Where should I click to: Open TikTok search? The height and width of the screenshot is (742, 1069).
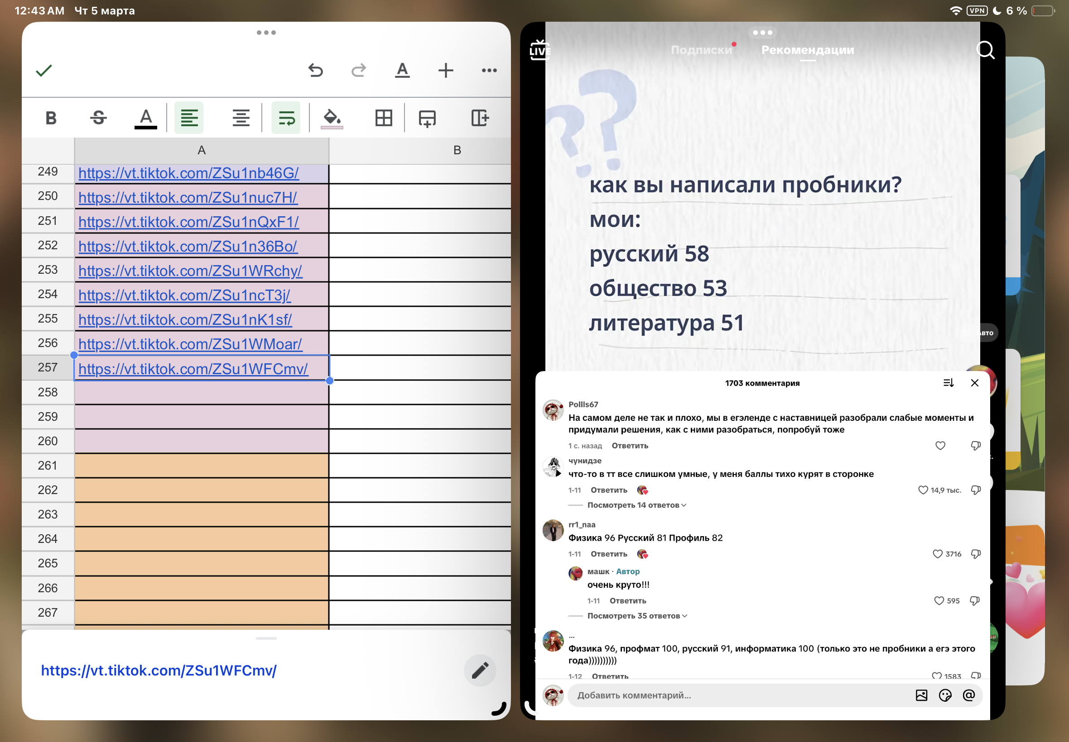[x=985, y=50]
